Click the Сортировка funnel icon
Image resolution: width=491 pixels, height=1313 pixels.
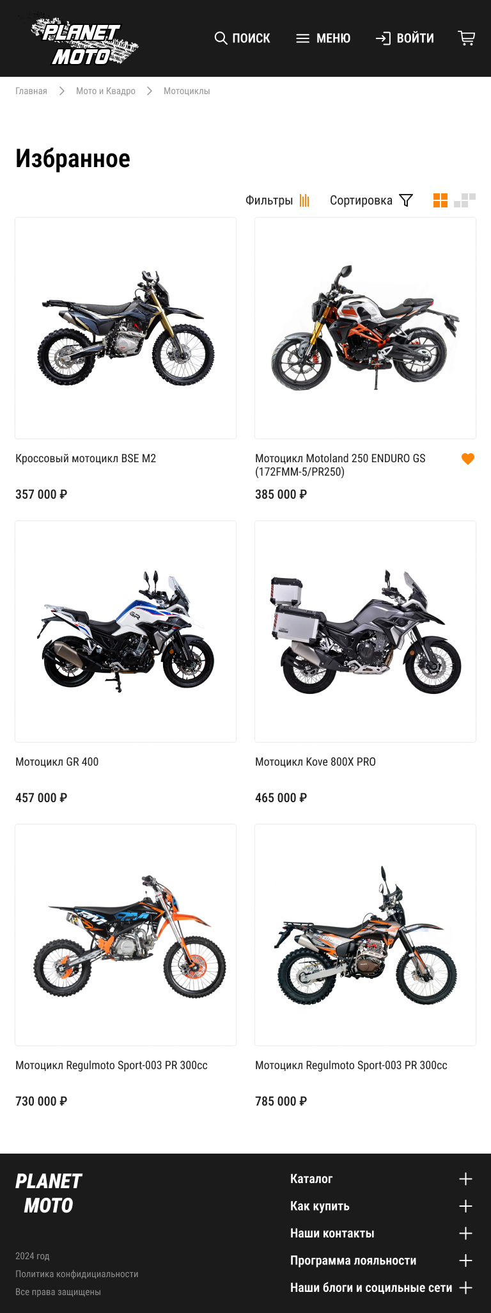406,200
